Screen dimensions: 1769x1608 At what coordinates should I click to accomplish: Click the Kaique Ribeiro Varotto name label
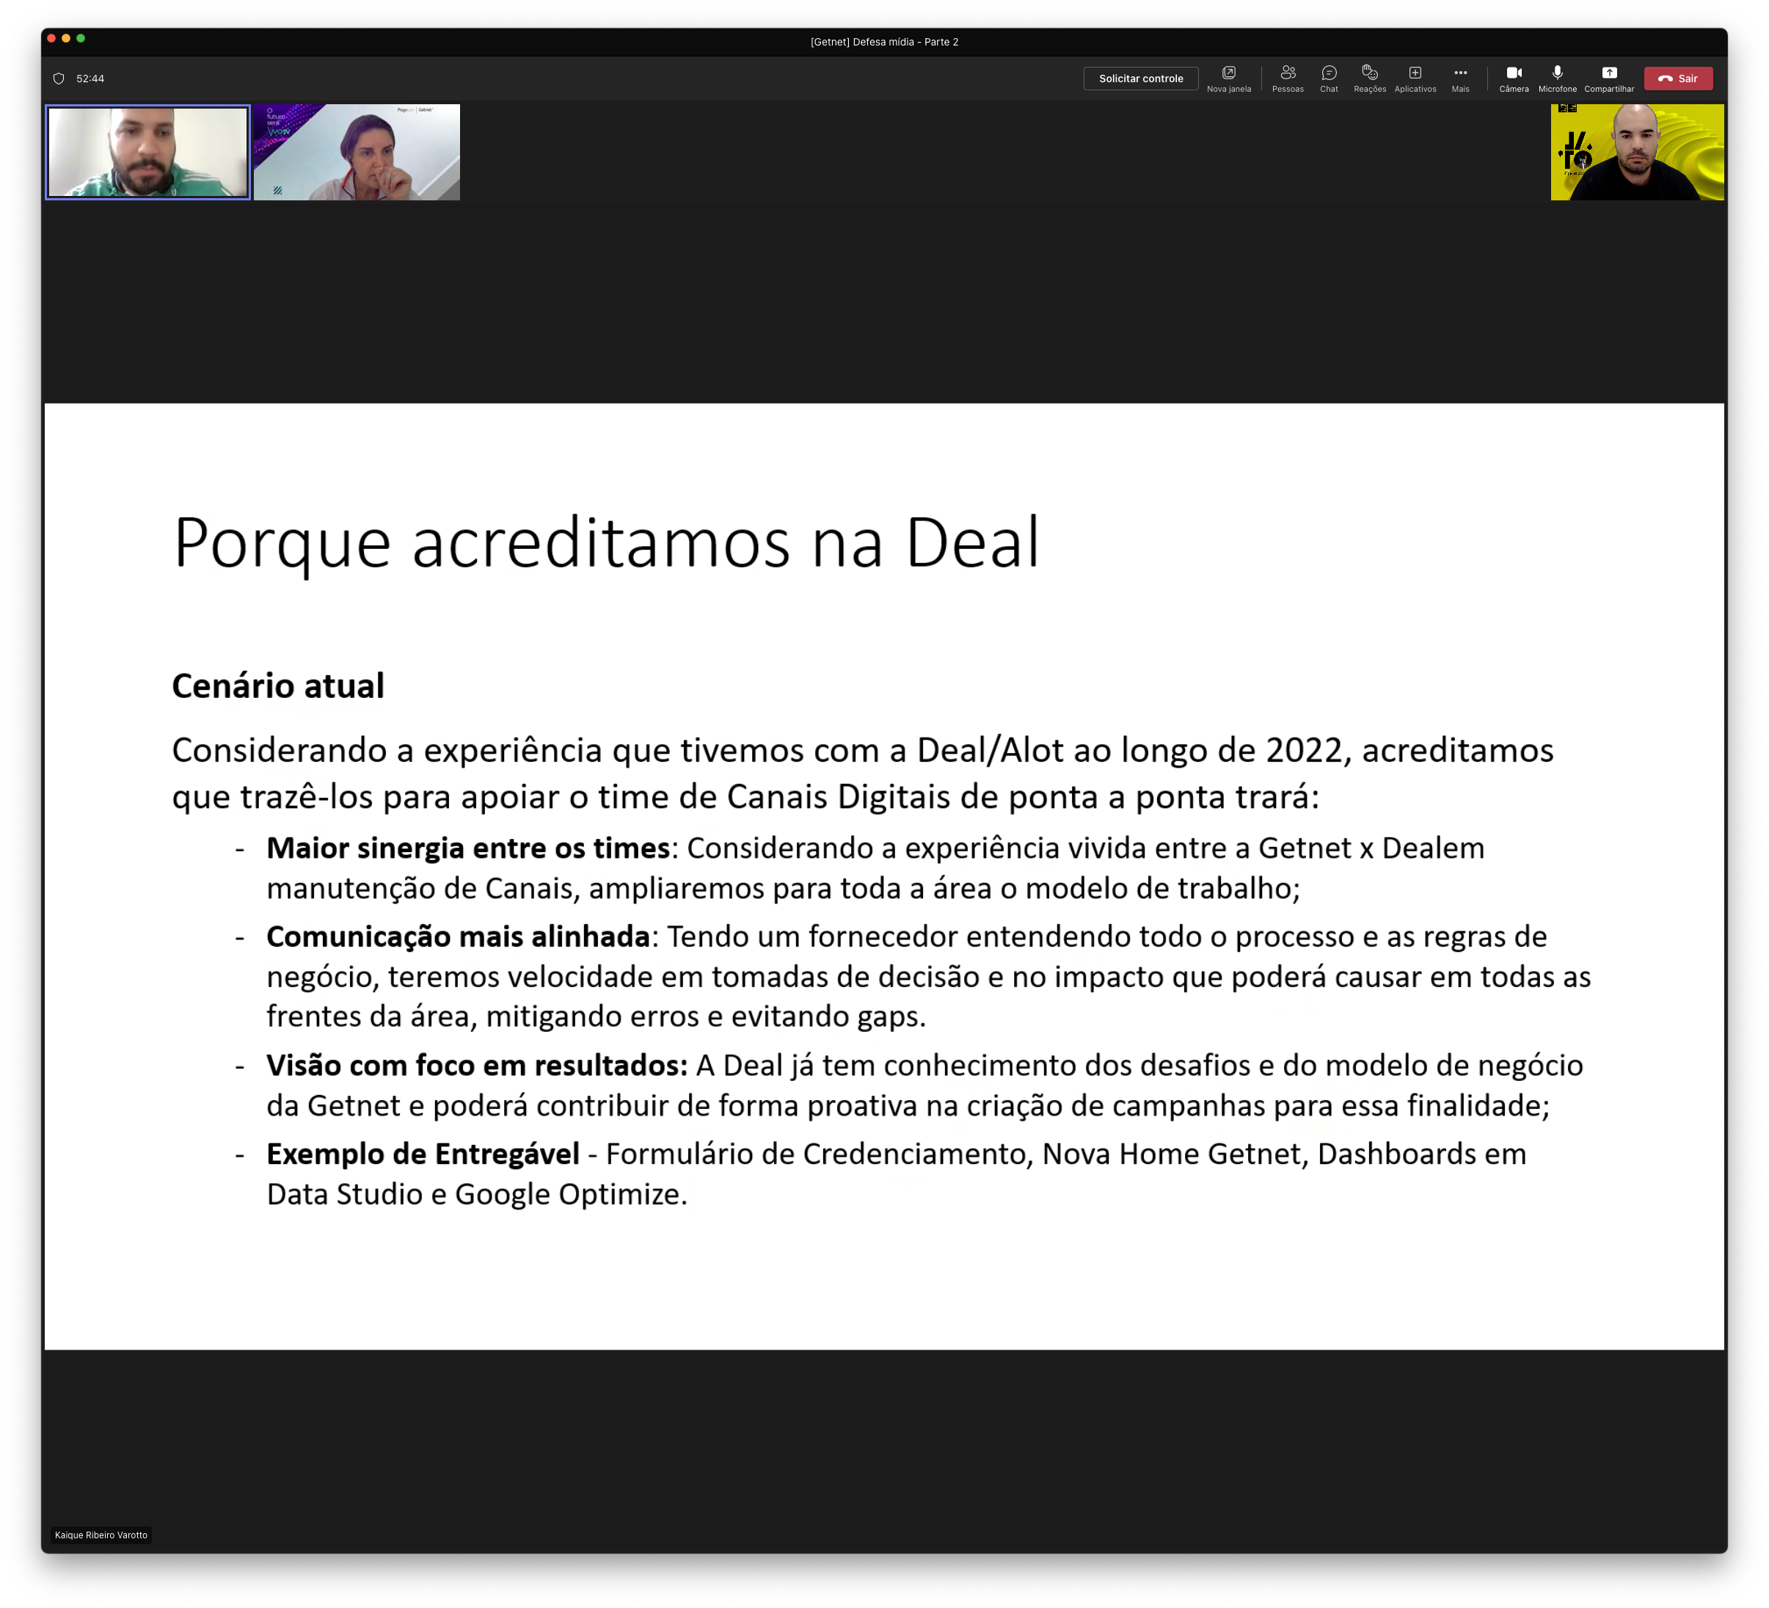pyautogui.click(x=101, y=1535)
